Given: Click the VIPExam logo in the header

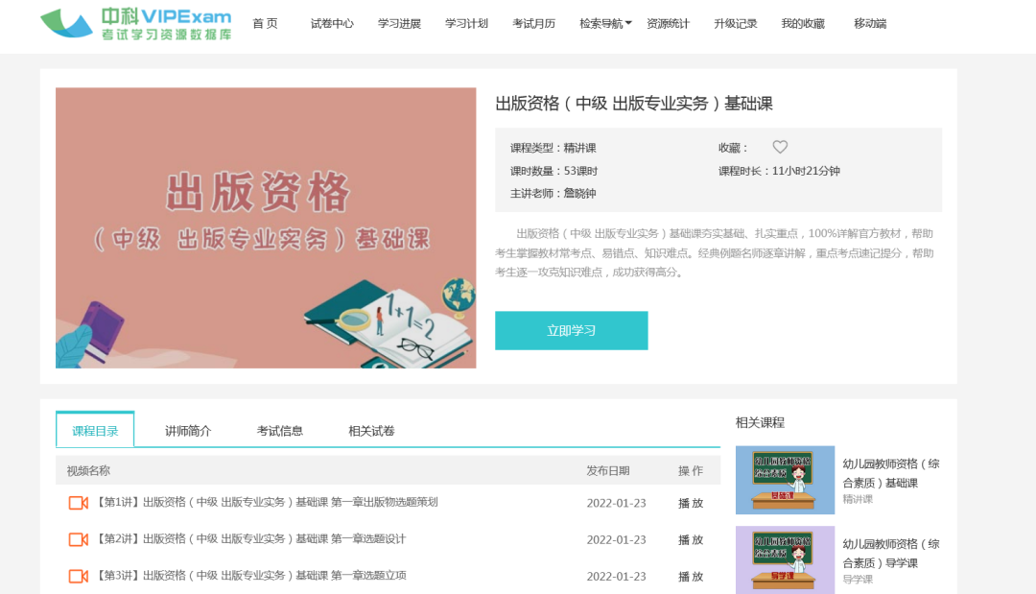Looking at the screenshot, I should pos(135,24).
